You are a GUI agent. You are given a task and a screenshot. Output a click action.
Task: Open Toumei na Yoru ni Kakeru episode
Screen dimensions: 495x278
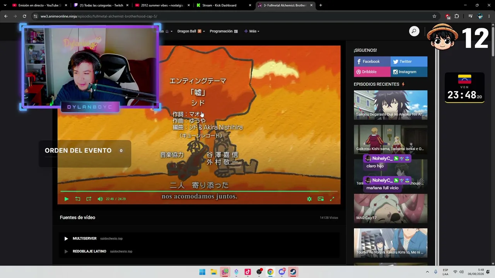tap(391, 243)
